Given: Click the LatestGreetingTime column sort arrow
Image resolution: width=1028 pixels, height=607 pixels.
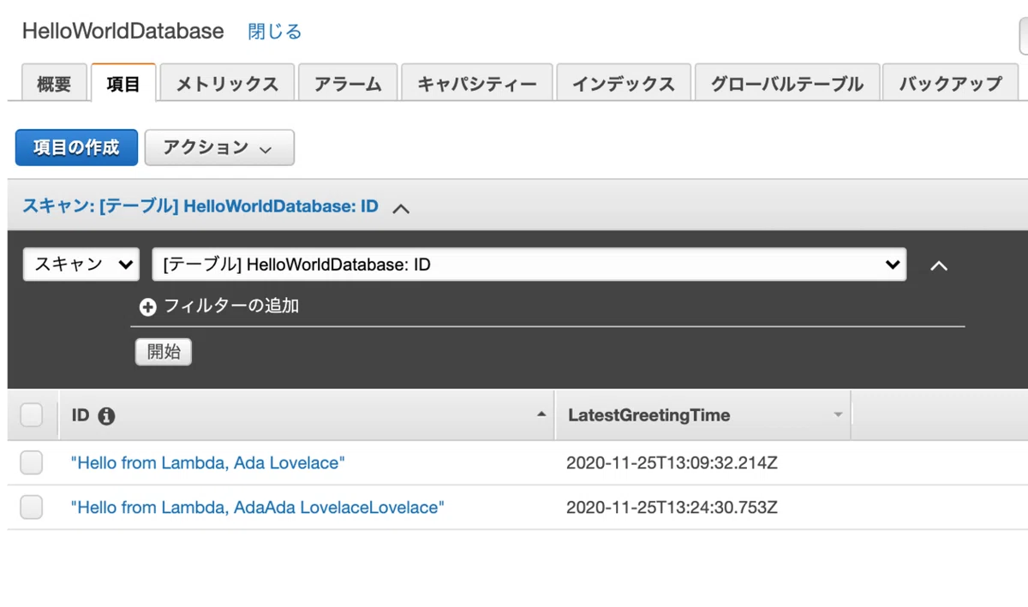Looking at the screenshot, I should [838, 415].
